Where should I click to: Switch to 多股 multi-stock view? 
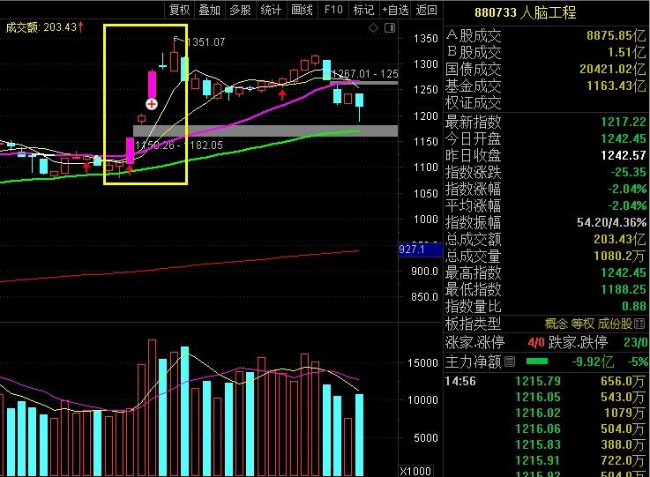pos(241,10)
